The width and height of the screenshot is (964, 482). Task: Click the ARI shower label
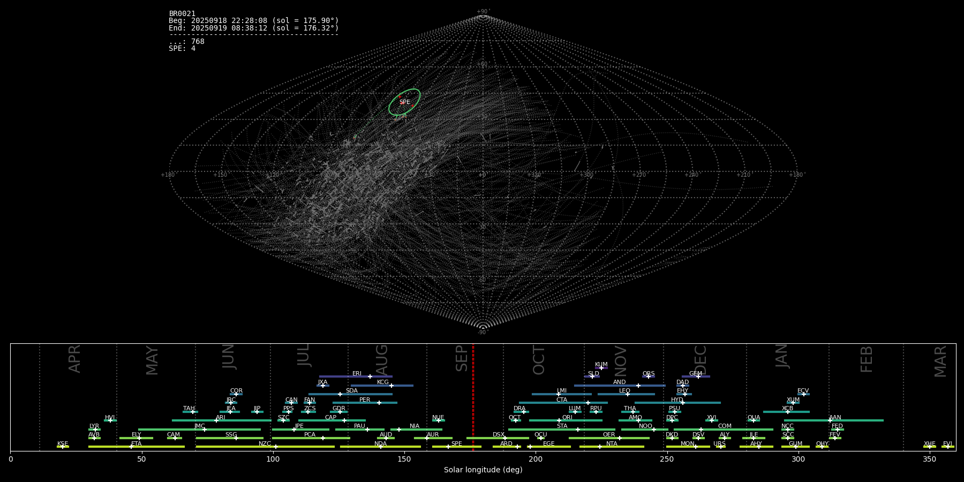click(x=221, y=418)
